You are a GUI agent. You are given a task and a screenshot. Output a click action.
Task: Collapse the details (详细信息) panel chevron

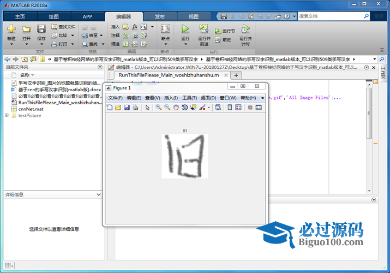click(x=98, y=194)
